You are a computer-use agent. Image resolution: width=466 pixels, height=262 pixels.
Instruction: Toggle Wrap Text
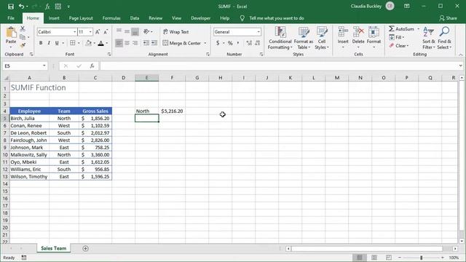[x=176, y=32]
